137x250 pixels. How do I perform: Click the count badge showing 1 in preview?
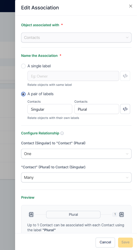pos(115,214)
